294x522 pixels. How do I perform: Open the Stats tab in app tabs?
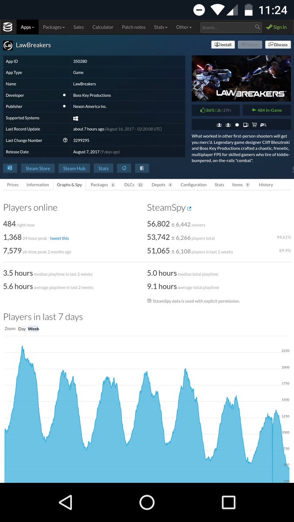(219, 185)
